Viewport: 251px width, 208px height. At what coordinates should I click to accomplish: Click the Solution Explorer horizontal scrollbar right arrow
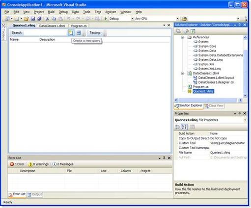(240, 100)
